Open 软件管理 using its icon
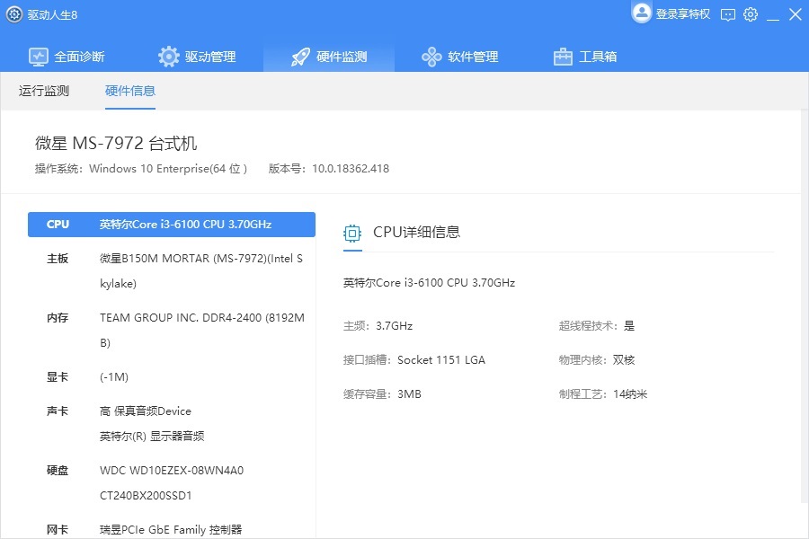The height and width of the screenshot is (539, 809). (431, 56)
